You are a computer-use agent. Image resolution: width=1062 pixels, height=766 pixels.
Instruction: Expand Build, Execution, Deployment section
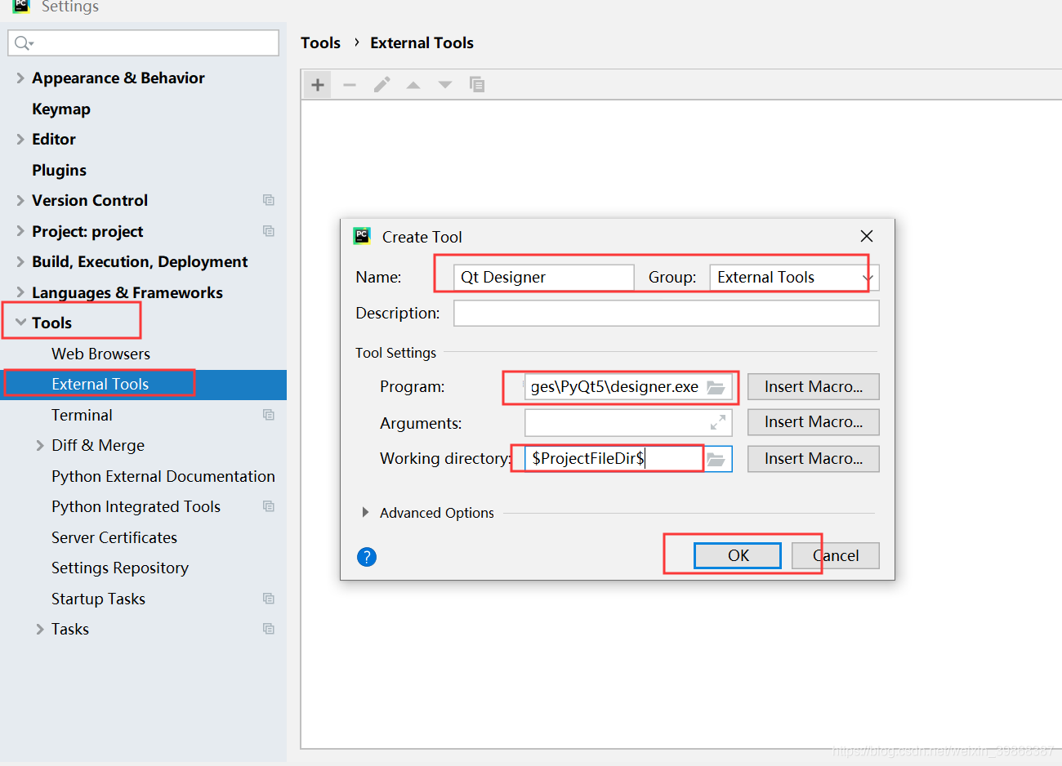[x=20, y=261]
